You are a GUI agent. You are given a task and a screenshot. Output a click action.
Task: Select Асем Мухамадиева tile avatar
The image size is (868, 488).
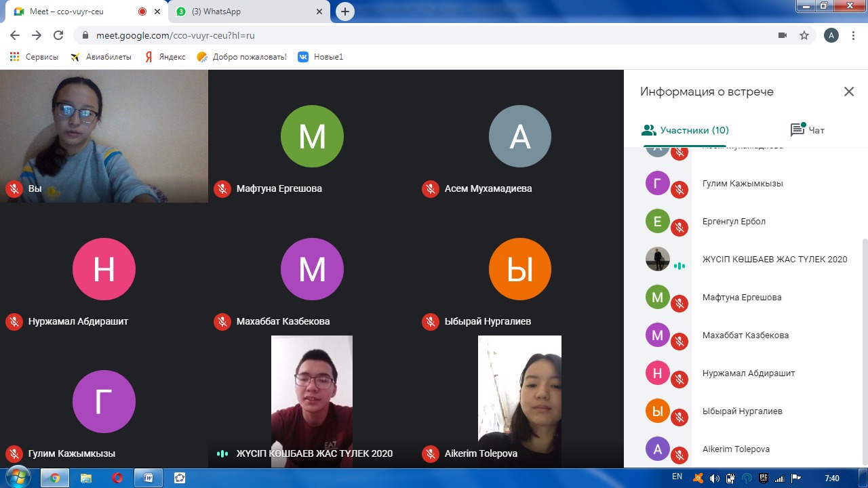click(520, 136)
